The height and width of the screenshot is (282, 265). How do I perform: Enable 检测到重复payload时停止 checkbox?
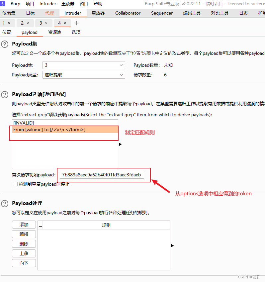(15, 184)
